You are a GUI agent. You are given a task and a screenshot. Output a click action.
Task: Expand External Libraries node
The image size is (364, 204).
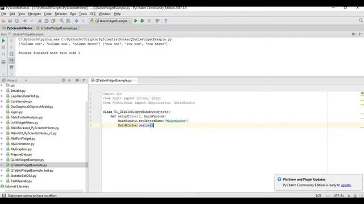point(15,186)
